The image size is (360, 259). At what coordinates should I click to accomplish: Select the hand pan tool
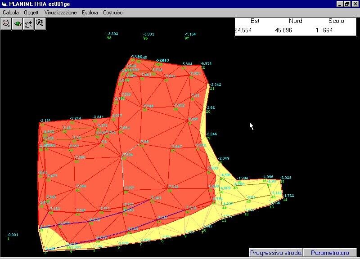tap(29, 24)
